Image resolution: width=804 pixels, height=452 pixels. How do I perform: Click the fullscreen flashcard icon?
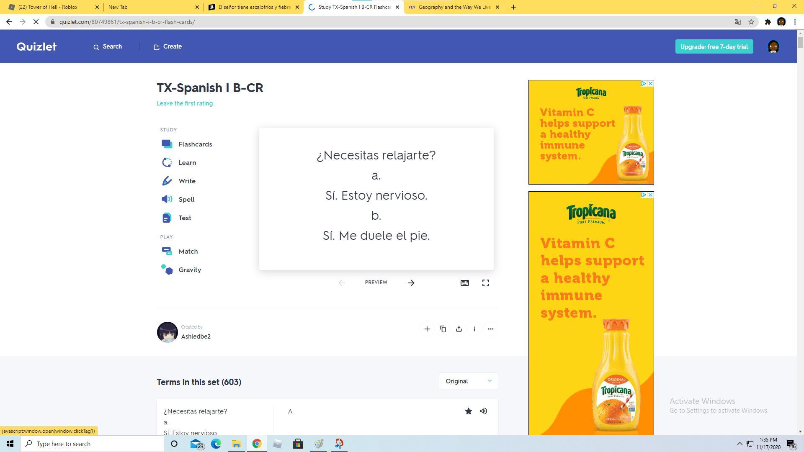point(485,283)
